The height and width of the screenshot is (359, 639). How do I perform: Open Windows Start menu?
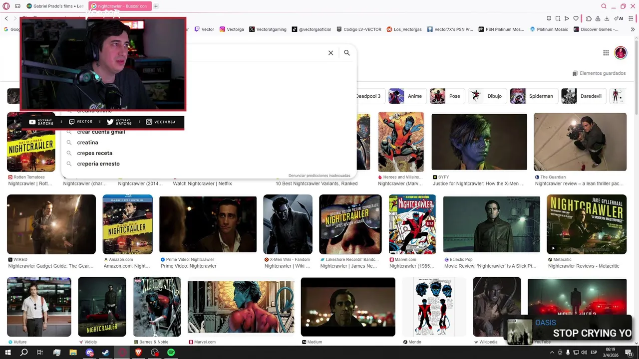(8, 353)
